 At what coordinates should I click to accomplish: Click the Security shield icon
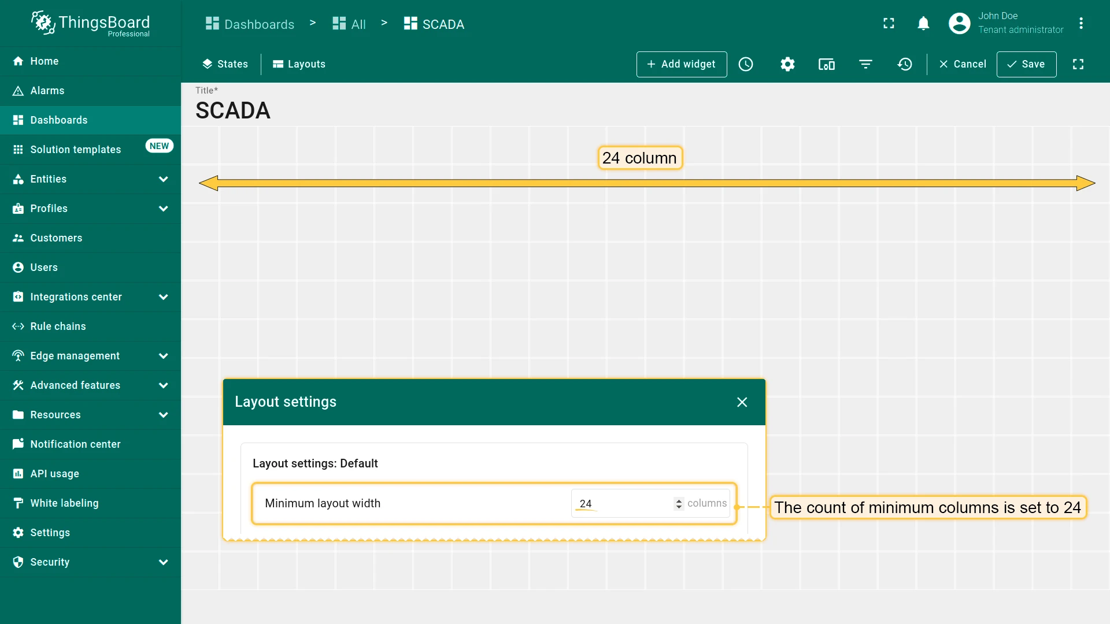[18, 562]
